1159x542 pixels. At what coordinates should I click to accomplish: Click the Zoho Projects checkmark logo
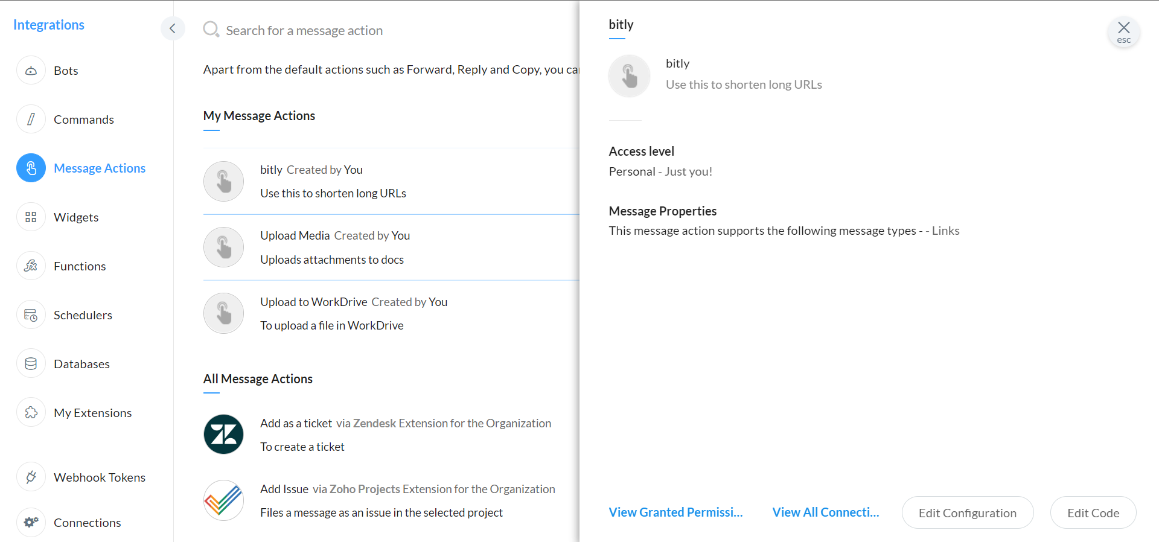[x=223, y=500]
